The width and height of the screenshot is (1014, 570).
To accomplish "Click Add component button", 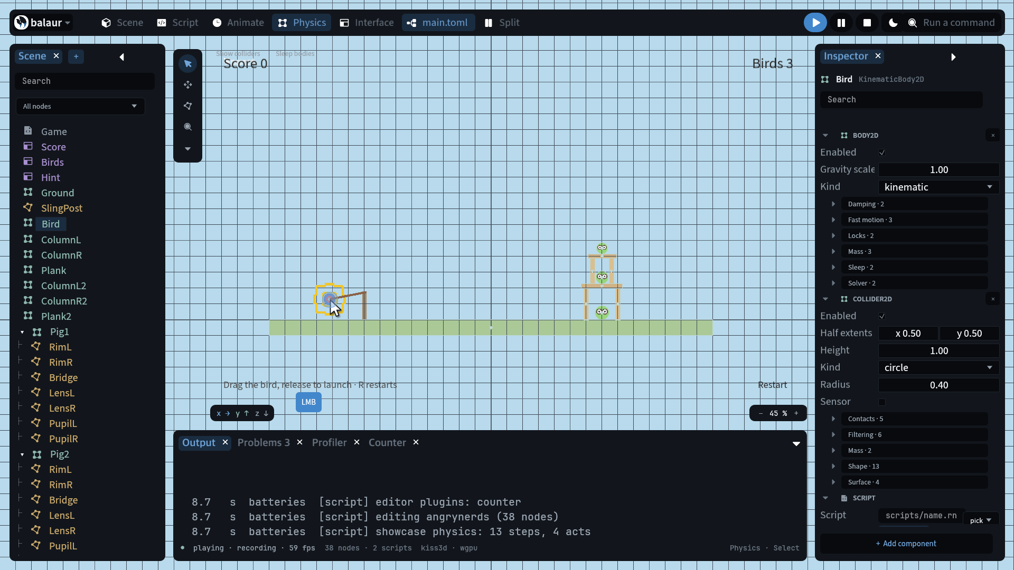I will point(906,544).
